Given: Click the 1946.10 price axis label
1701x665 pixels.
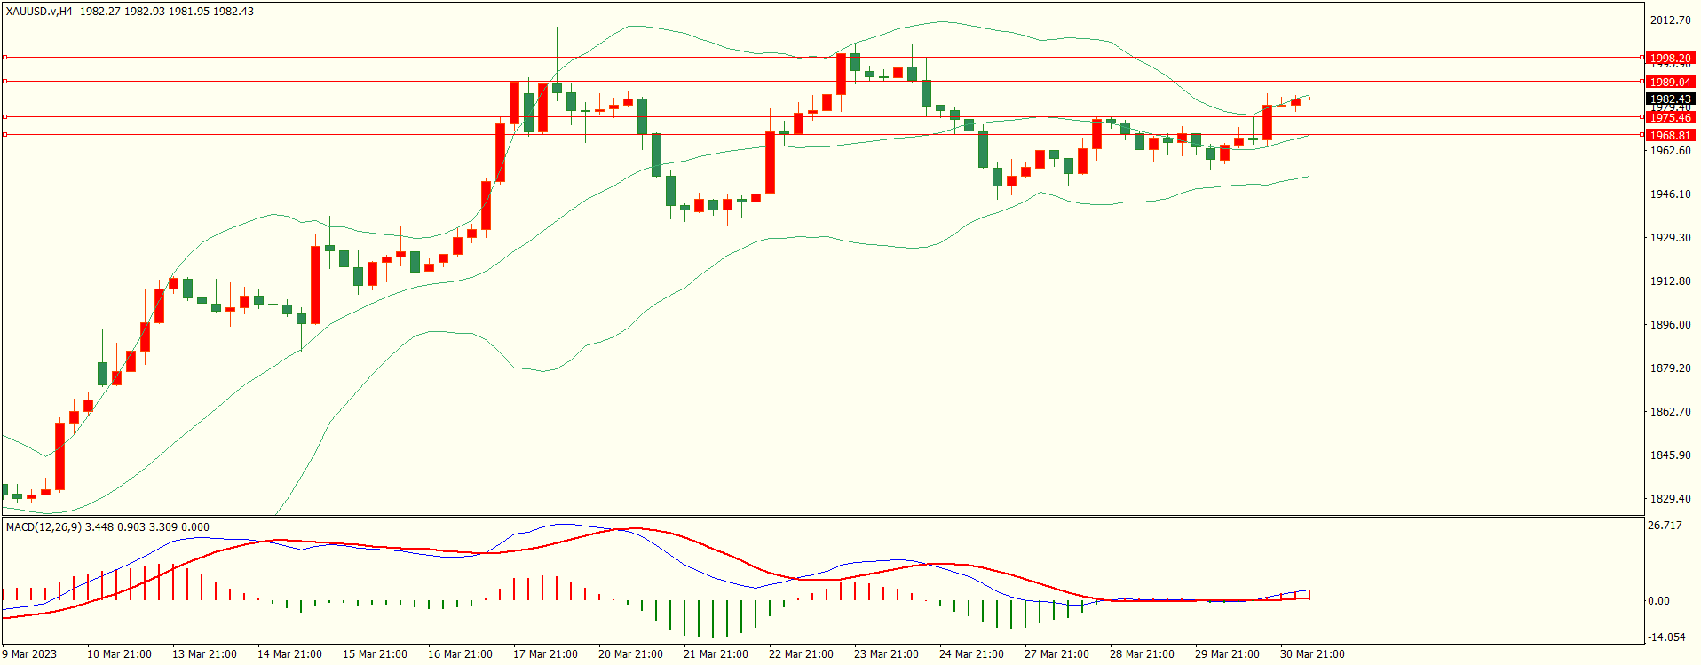Looking at the screenshot, I should tap(1670, 194).
